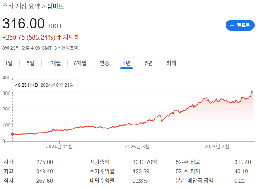Select the 1일 range tab

[x=9, y=63]
